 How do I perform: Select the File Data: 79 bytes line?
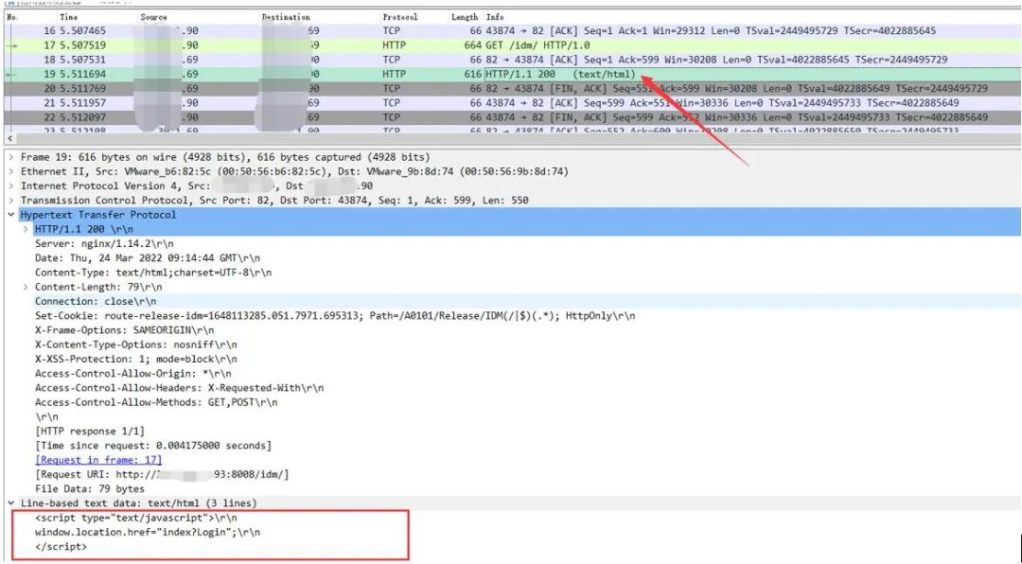(x=90, y=488)
